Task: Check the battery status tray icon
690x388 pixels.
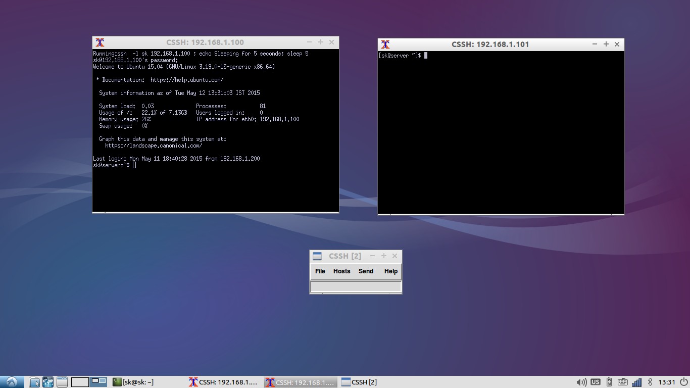Action: tap(609, 382)
